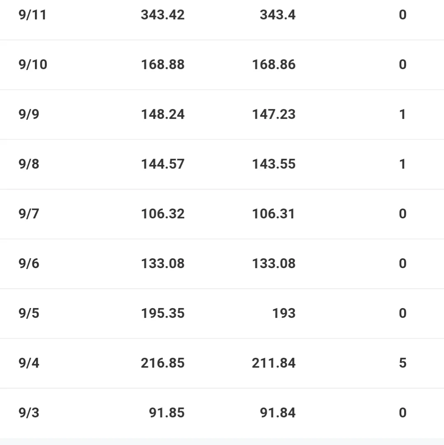Click the 343.4 amount
The height and width of the screenshot is (445, 444).
point(277,15)
